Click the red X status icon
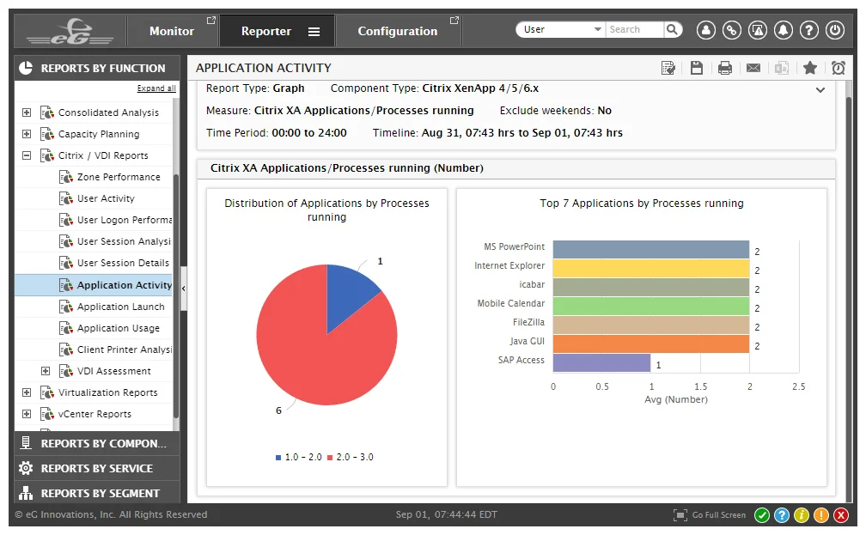This screenshot has width=866, height=535. [x=841, y=515]
